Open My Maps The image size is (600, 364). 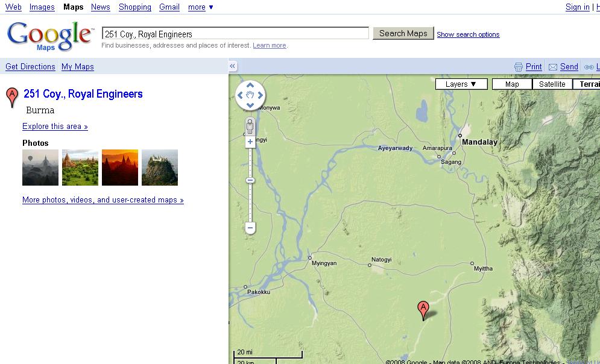pos(78,66)
